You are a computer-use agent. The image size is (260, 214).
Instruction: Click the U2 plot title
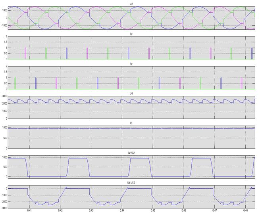pyautogui.click(x=131, y=4)
